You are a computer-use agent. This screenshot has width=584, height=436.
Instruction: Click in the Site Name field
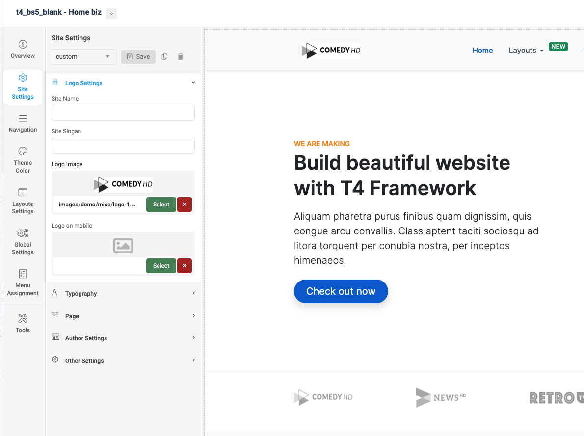[x=123, y=113]
